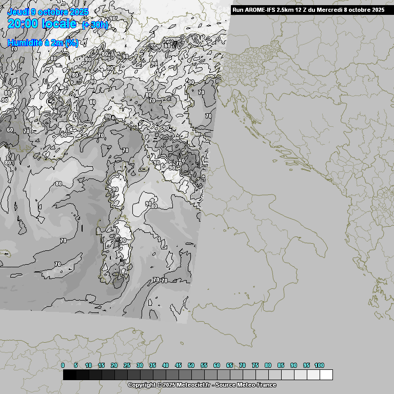Click the 'Humidité à 2m (%)' parameter label

click(x=43, y=43)
